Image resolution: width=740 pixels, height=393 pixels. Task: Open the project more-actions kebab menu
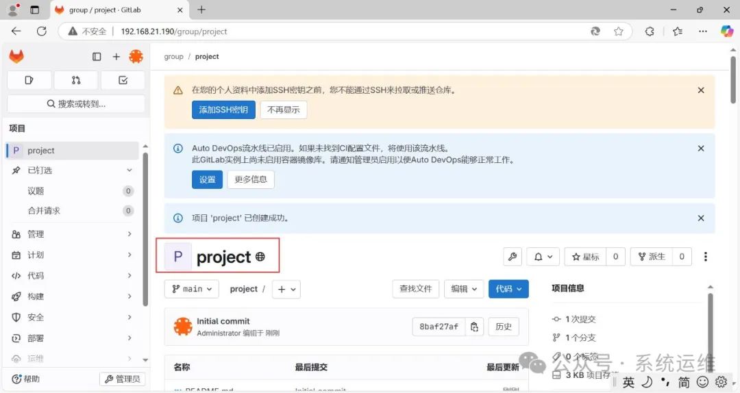tap(706, 257)
